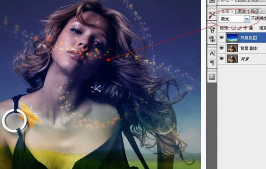The width and height of the screenshot is (266, 169).
Task: Open the 柔光 blend mode dropdown arrow
Action: (246, 19)
